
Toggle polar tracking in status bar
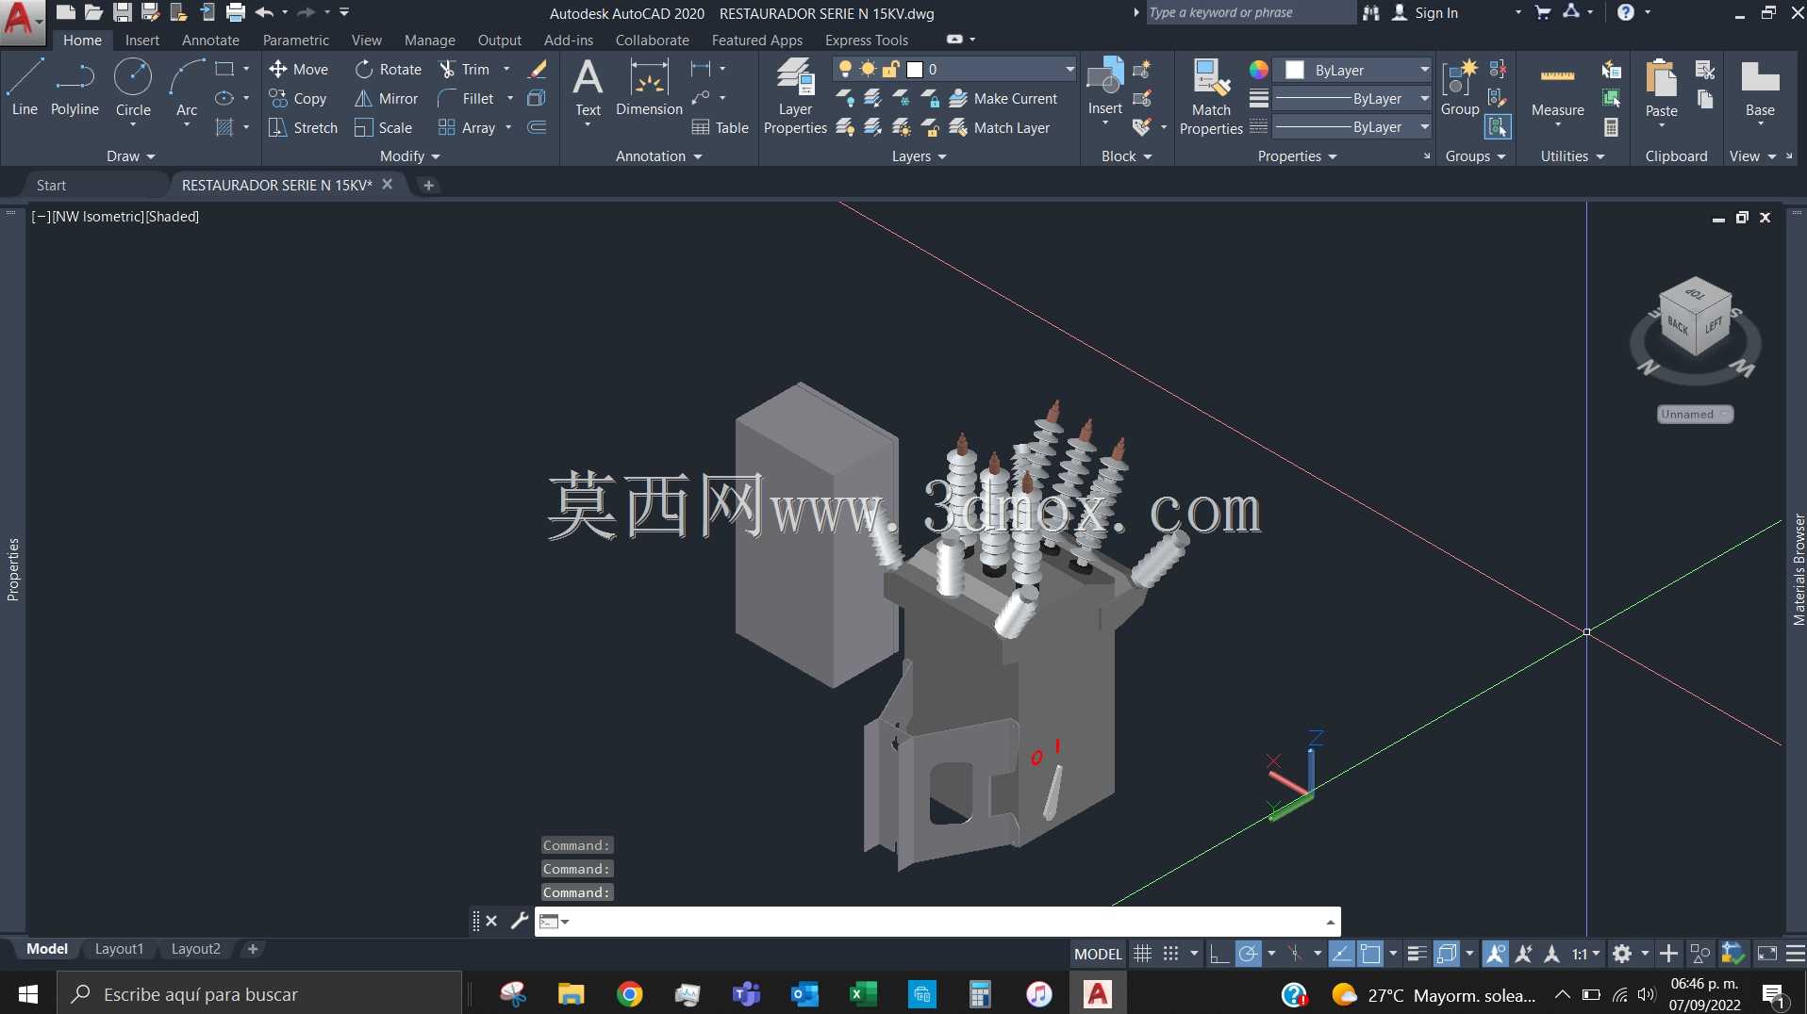click(1248, 954)
